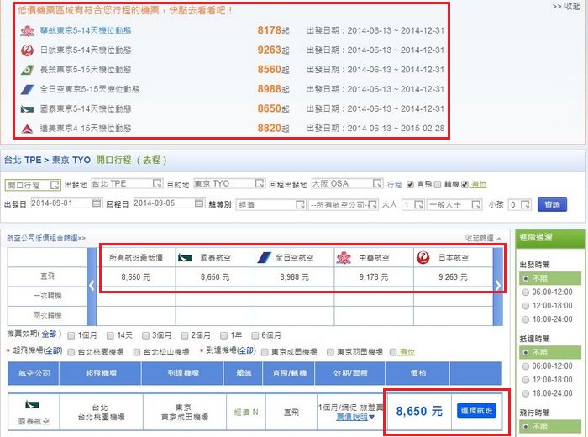The image size is (588, 437).
Task: Select the 9,178 元 China Airlines fare cell
Action: coord(374,277)
